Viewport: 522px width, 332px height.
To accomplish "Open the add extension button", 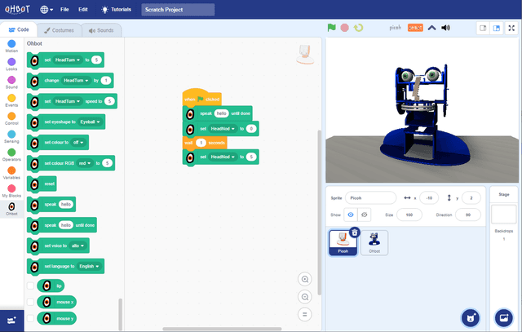I will coord(11,320).
